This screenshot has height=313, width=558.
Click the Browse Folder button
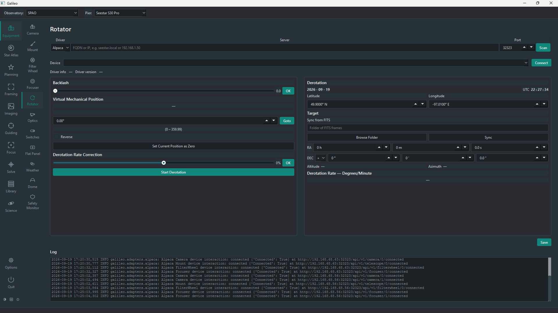coord(367,137)
